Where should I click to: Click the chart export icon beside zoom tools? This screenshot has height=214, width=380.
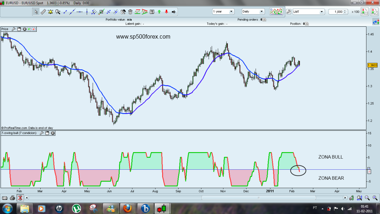[351, 198]
